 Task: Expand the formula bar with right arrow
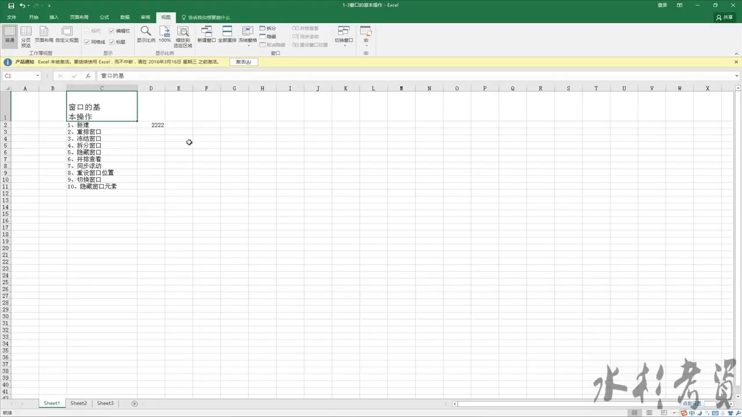[737, 76]
